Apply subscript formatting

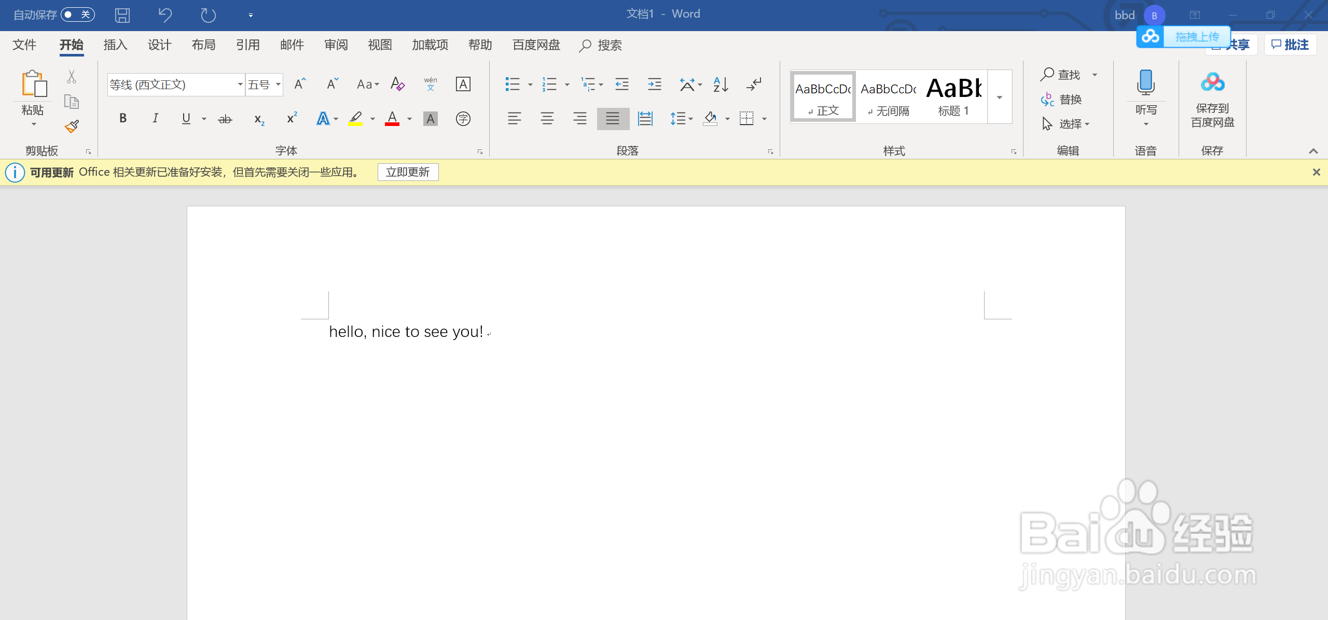[x=259, y=119]
